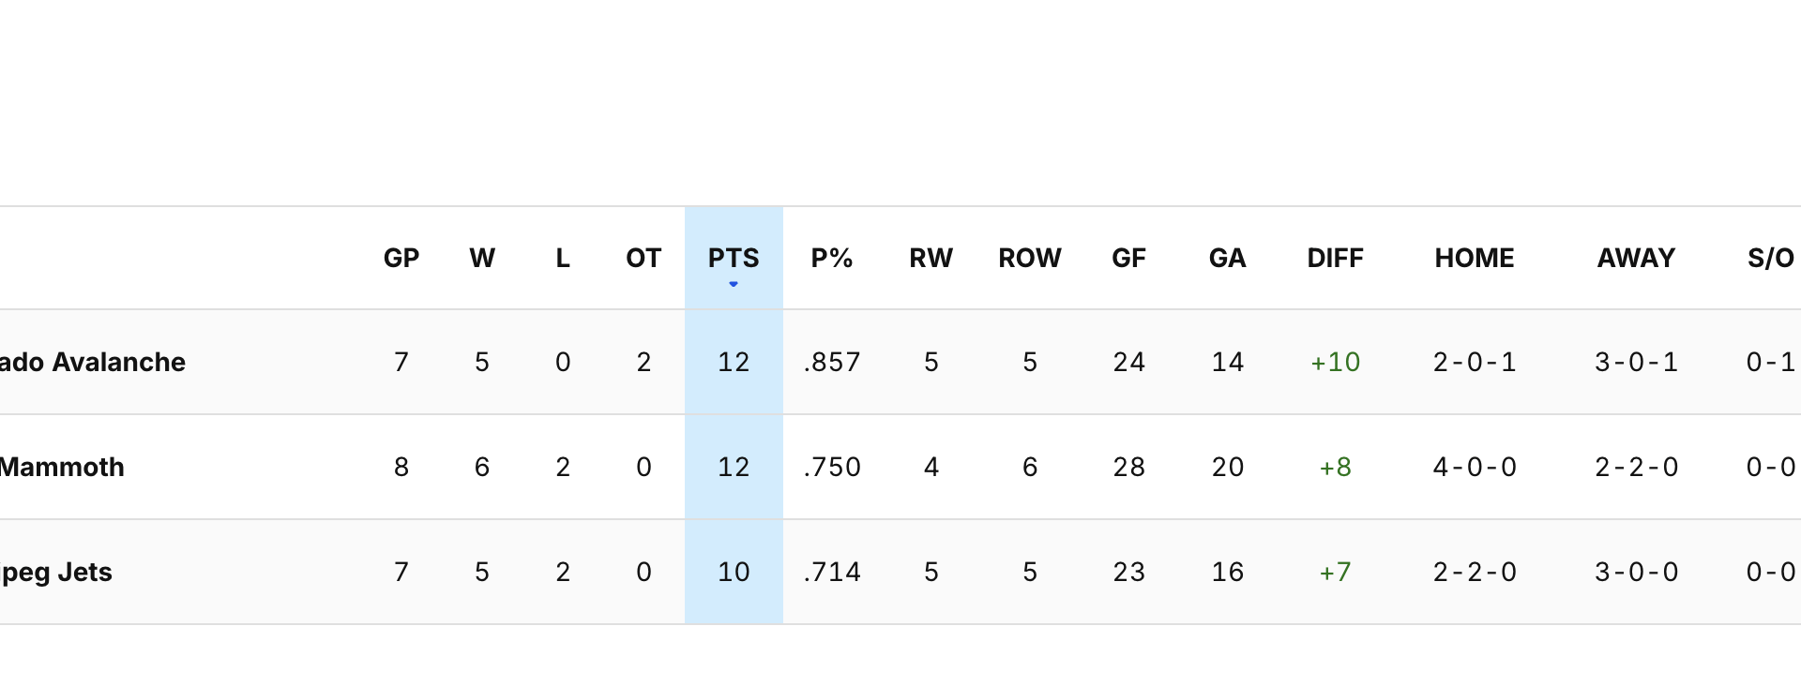
Task: Sort by ROW column header
Action: pos(1029,258)
